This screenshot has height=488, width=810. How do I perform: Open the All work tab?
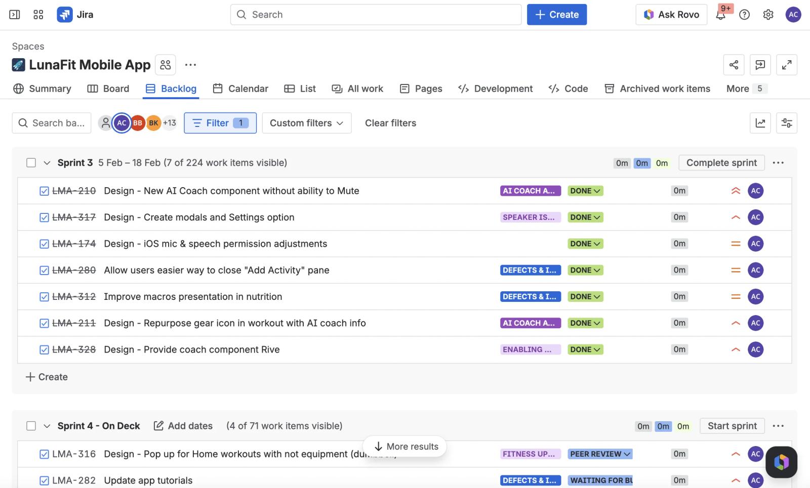357,88
